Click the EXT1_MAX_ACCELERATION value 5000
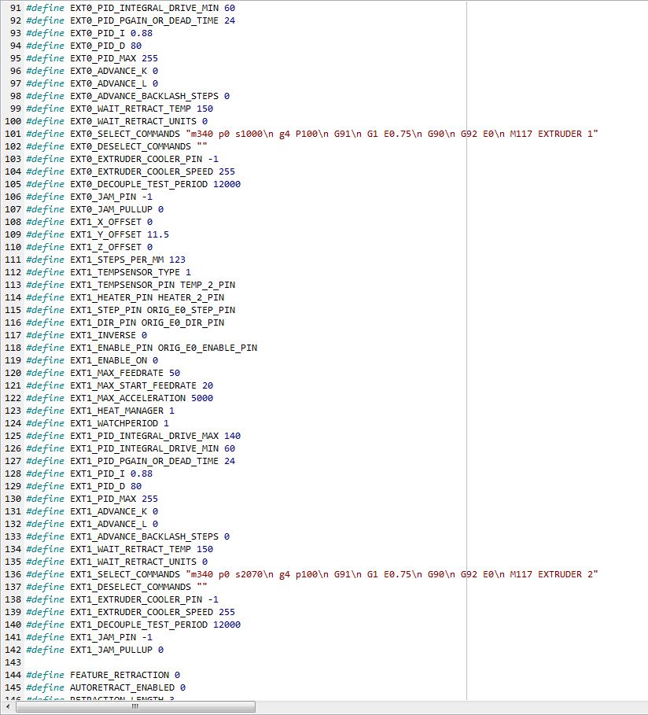 pyautogui.click(x=202, y=398)
